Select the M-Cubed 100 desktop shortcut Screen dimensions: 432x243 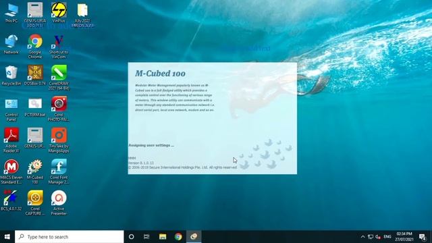tap(35, 172)
